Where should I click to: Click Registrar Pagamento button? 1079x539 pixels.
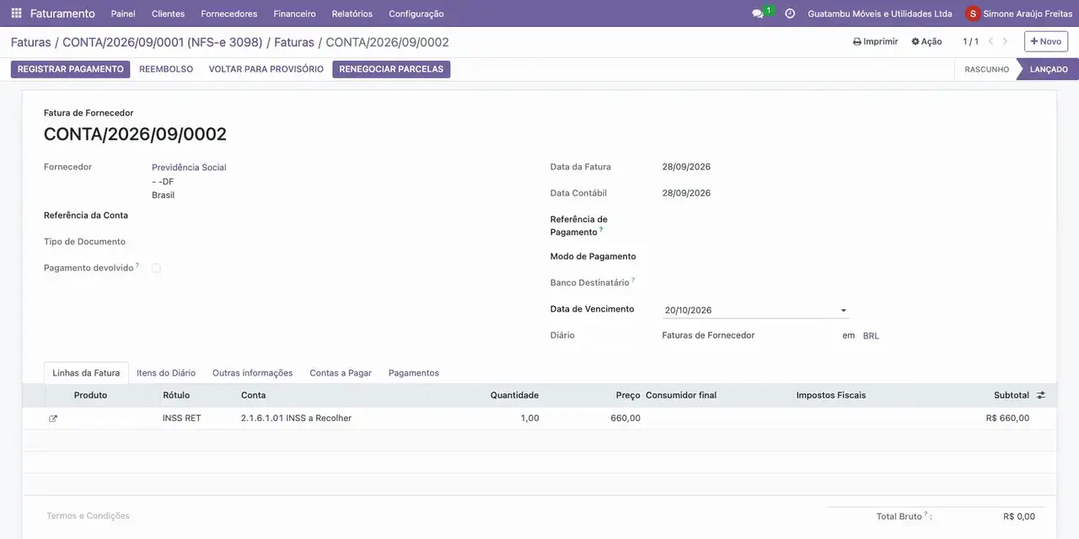(71, 69)
